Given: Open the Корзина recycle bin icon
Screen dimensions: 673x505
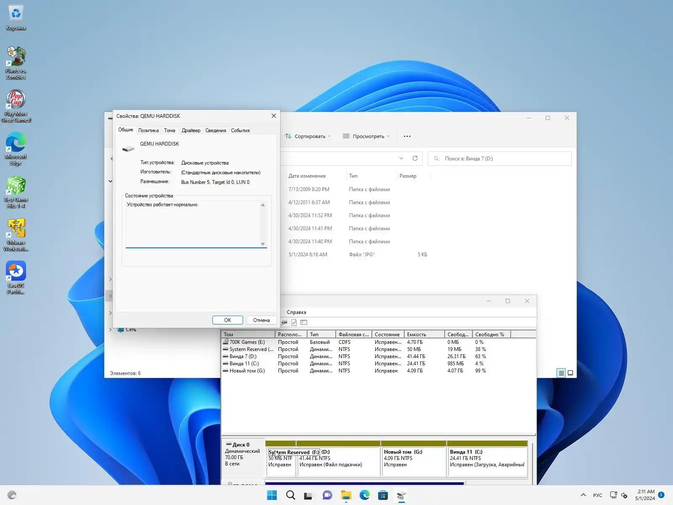Looking at the screenshot, I should (16, 19).
